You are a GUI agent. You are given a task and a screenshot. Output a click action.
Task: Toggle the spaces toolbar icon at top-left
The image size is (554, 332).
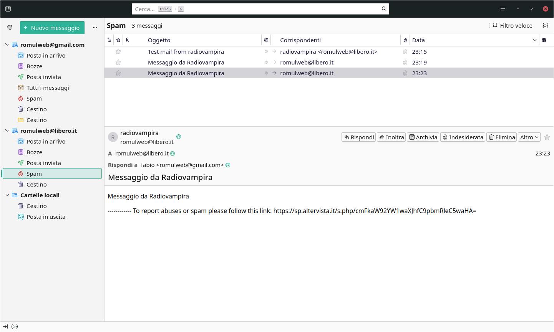tap(8, 9)
